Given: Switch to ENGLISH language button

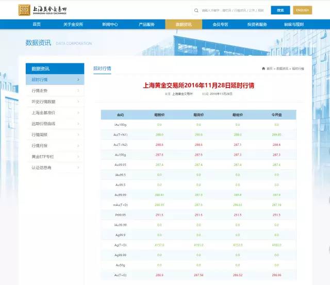Looking at the screenshot, I should pos(303,10).
